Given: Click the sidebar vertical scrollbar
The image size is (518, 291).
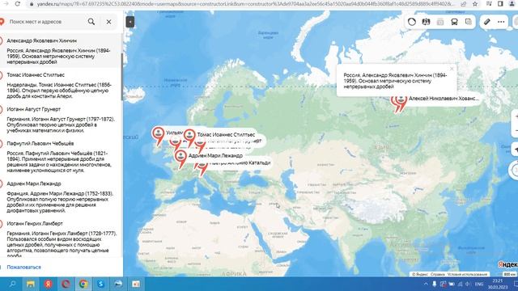Looking at the screenshot, I should pyautogui.click(x=121, y=76).
